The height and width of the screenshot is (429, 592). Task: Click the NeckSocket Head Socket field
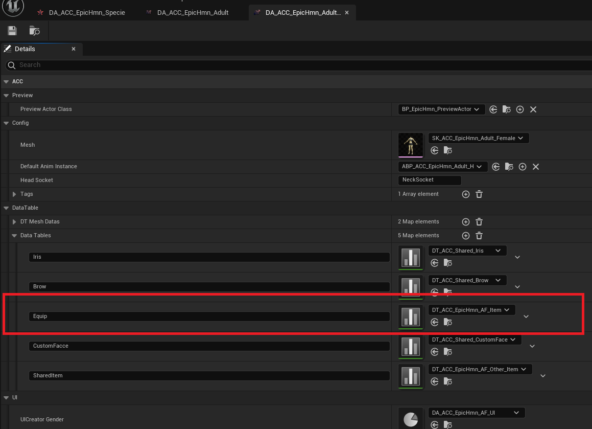point(429,180)
